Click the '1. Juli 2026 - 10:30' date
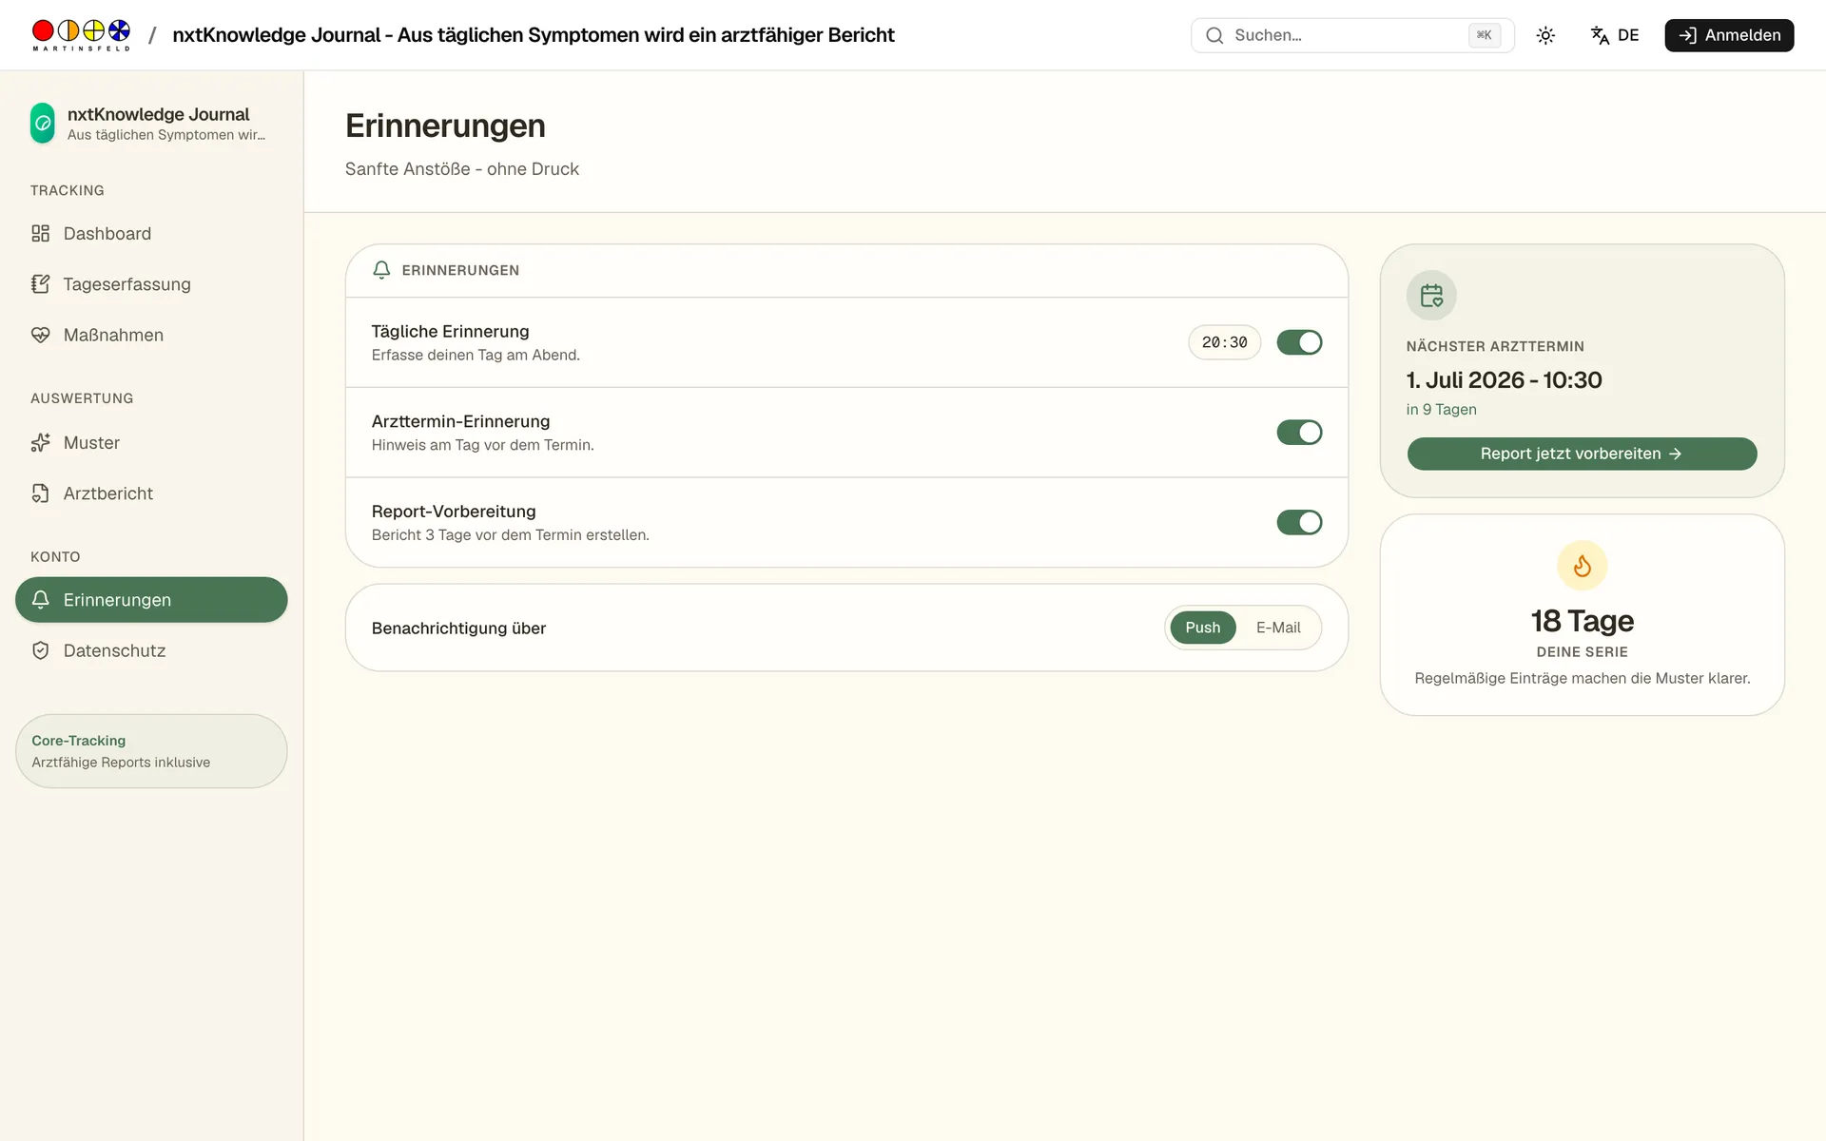The width and height of the screenshot is (1826, 1141). tap(1504, 380)
